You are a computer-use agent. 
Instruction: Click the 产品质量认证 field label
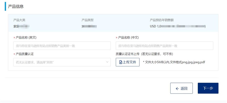[x=24, y=54]
